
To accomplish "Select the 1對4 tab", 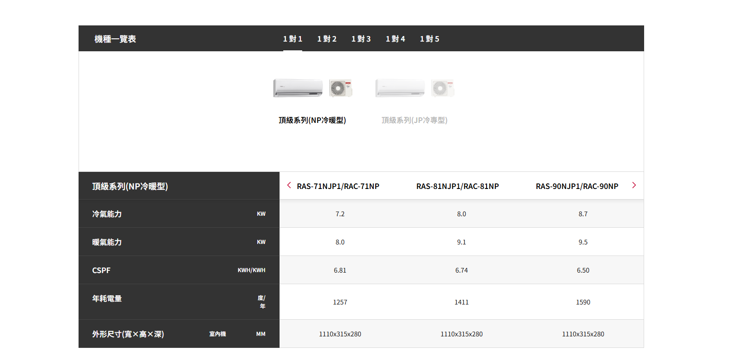I will tap(395, 39).
